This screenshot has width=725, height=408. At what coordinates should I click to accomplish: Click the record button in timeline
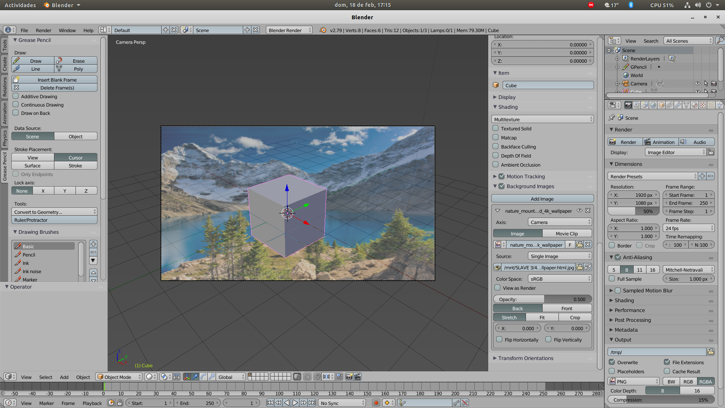(x=376, y=403)
